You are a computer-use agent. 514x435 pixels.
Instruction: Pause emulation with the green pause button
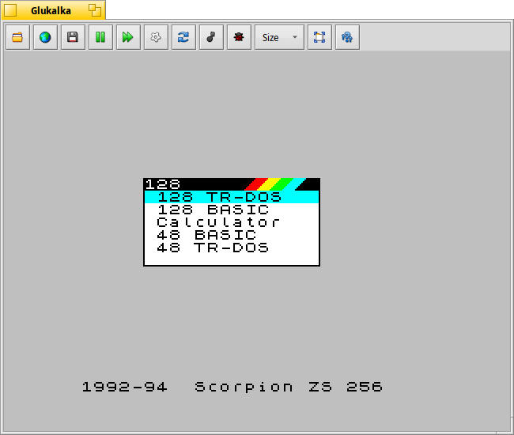100,37
